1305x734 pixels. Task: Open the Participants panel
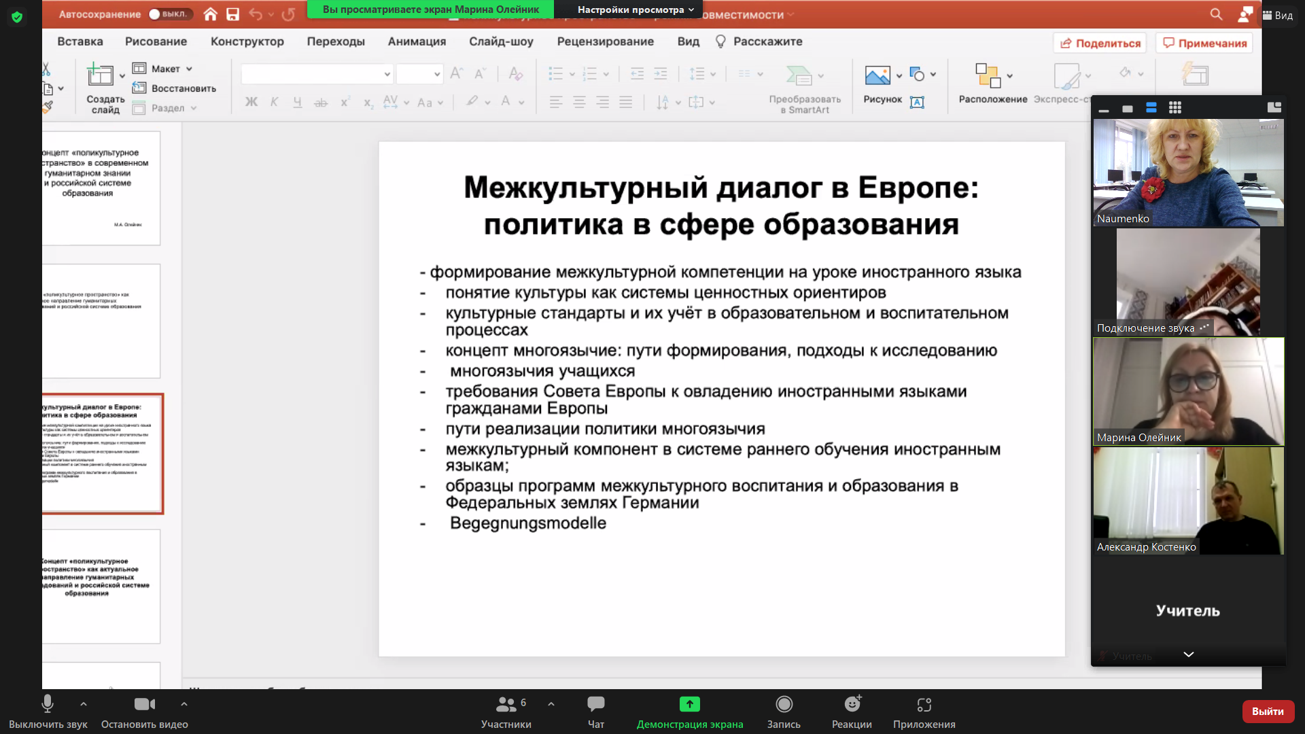point(506,705)
